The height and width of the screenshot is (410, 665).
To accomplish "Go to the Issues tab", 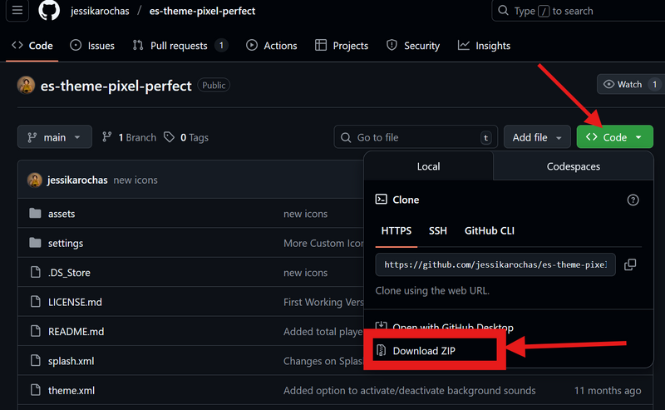I will 92,46.
